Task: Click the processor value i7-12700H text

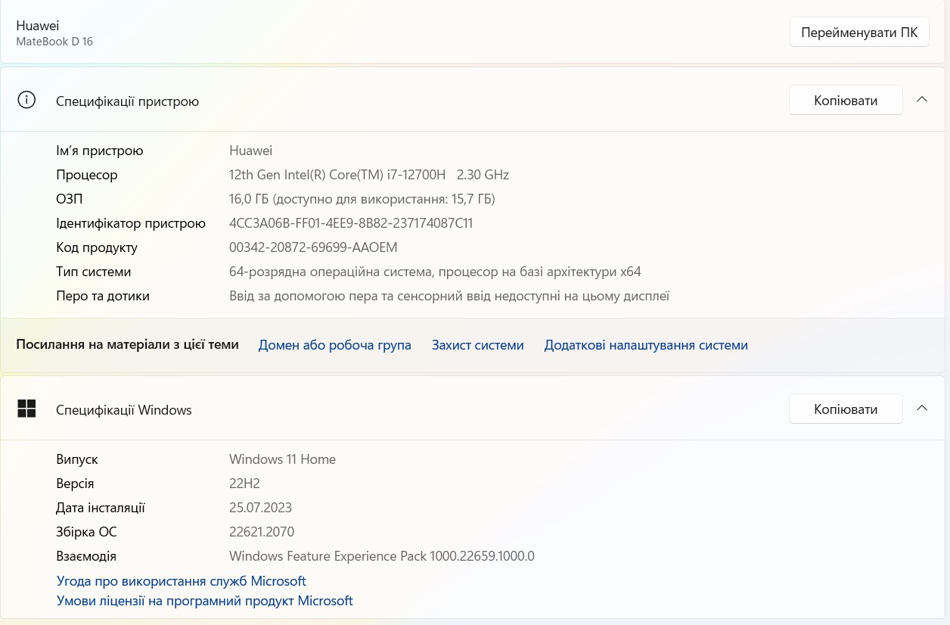Action: pyautogui.click(x=369, y=175)
